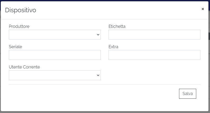Screen dimensions: 210x113
Task: Click the Seriale field label
Action: [15, 47]
